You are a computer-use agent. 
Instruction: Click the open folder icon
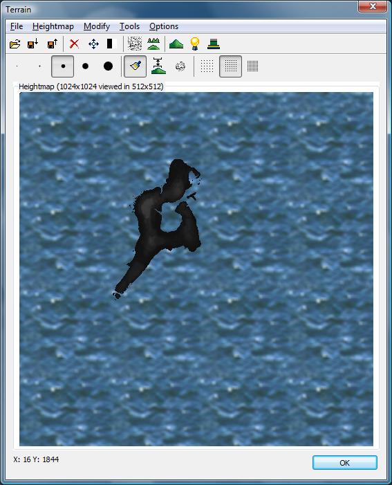point(15,44)
